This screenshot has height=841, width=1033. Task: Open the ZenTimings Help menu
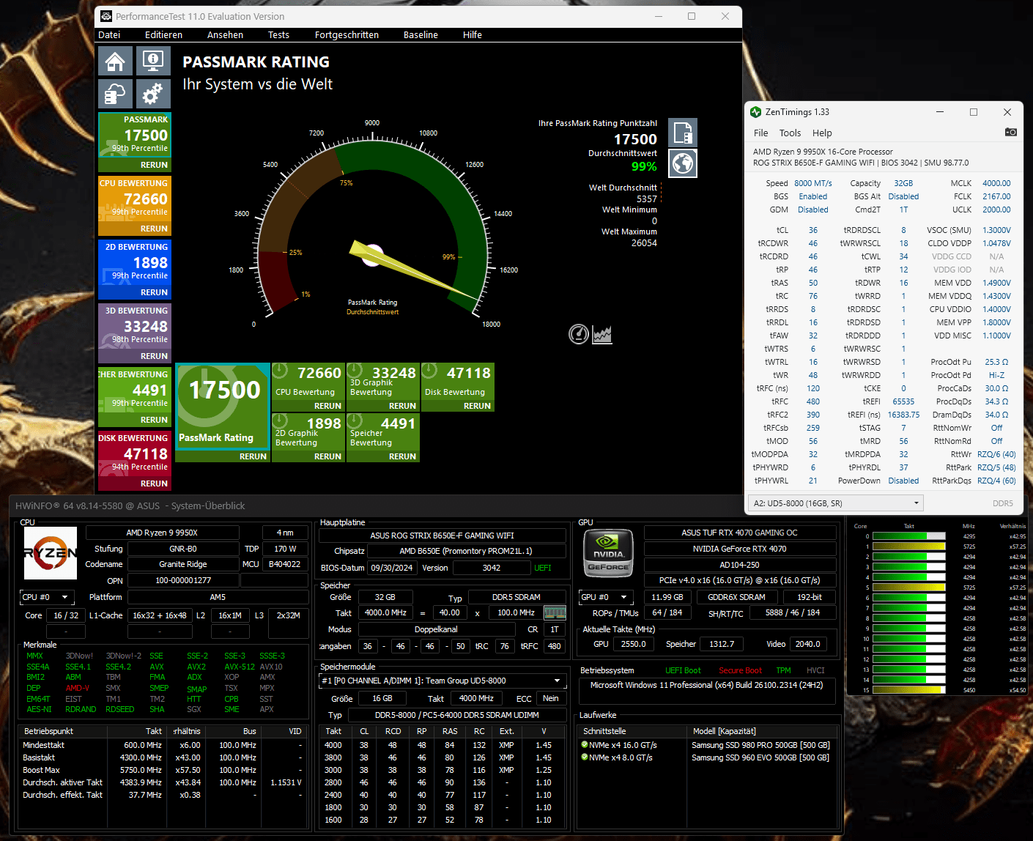(x=822, y=133)
